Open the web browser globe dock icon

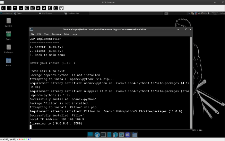[x=115, y=135]
